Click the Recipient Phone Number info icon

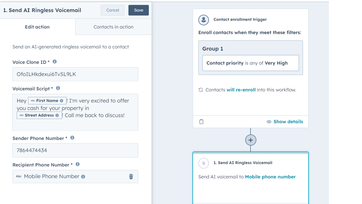(x=78, y=164)
